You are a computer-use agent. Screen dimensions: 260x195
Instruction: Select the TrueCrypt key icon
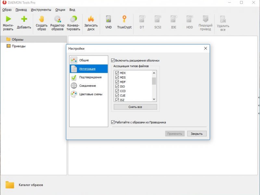tap(124, 19)
